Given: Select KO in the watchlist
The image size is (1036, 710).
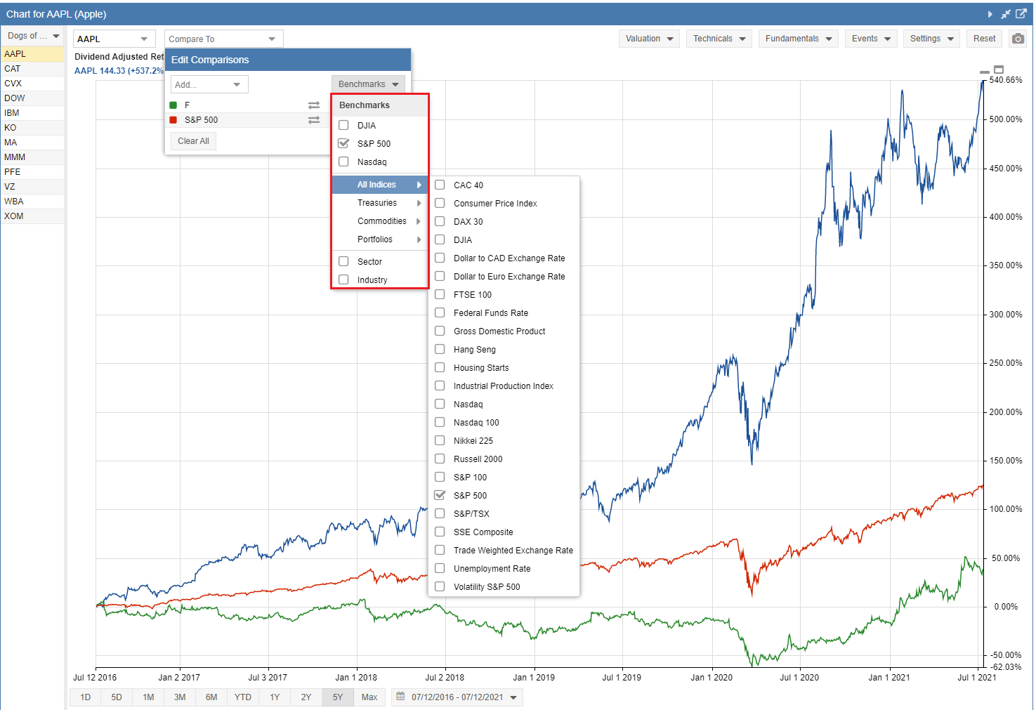Looking at the screenshot, I should 32,128.
